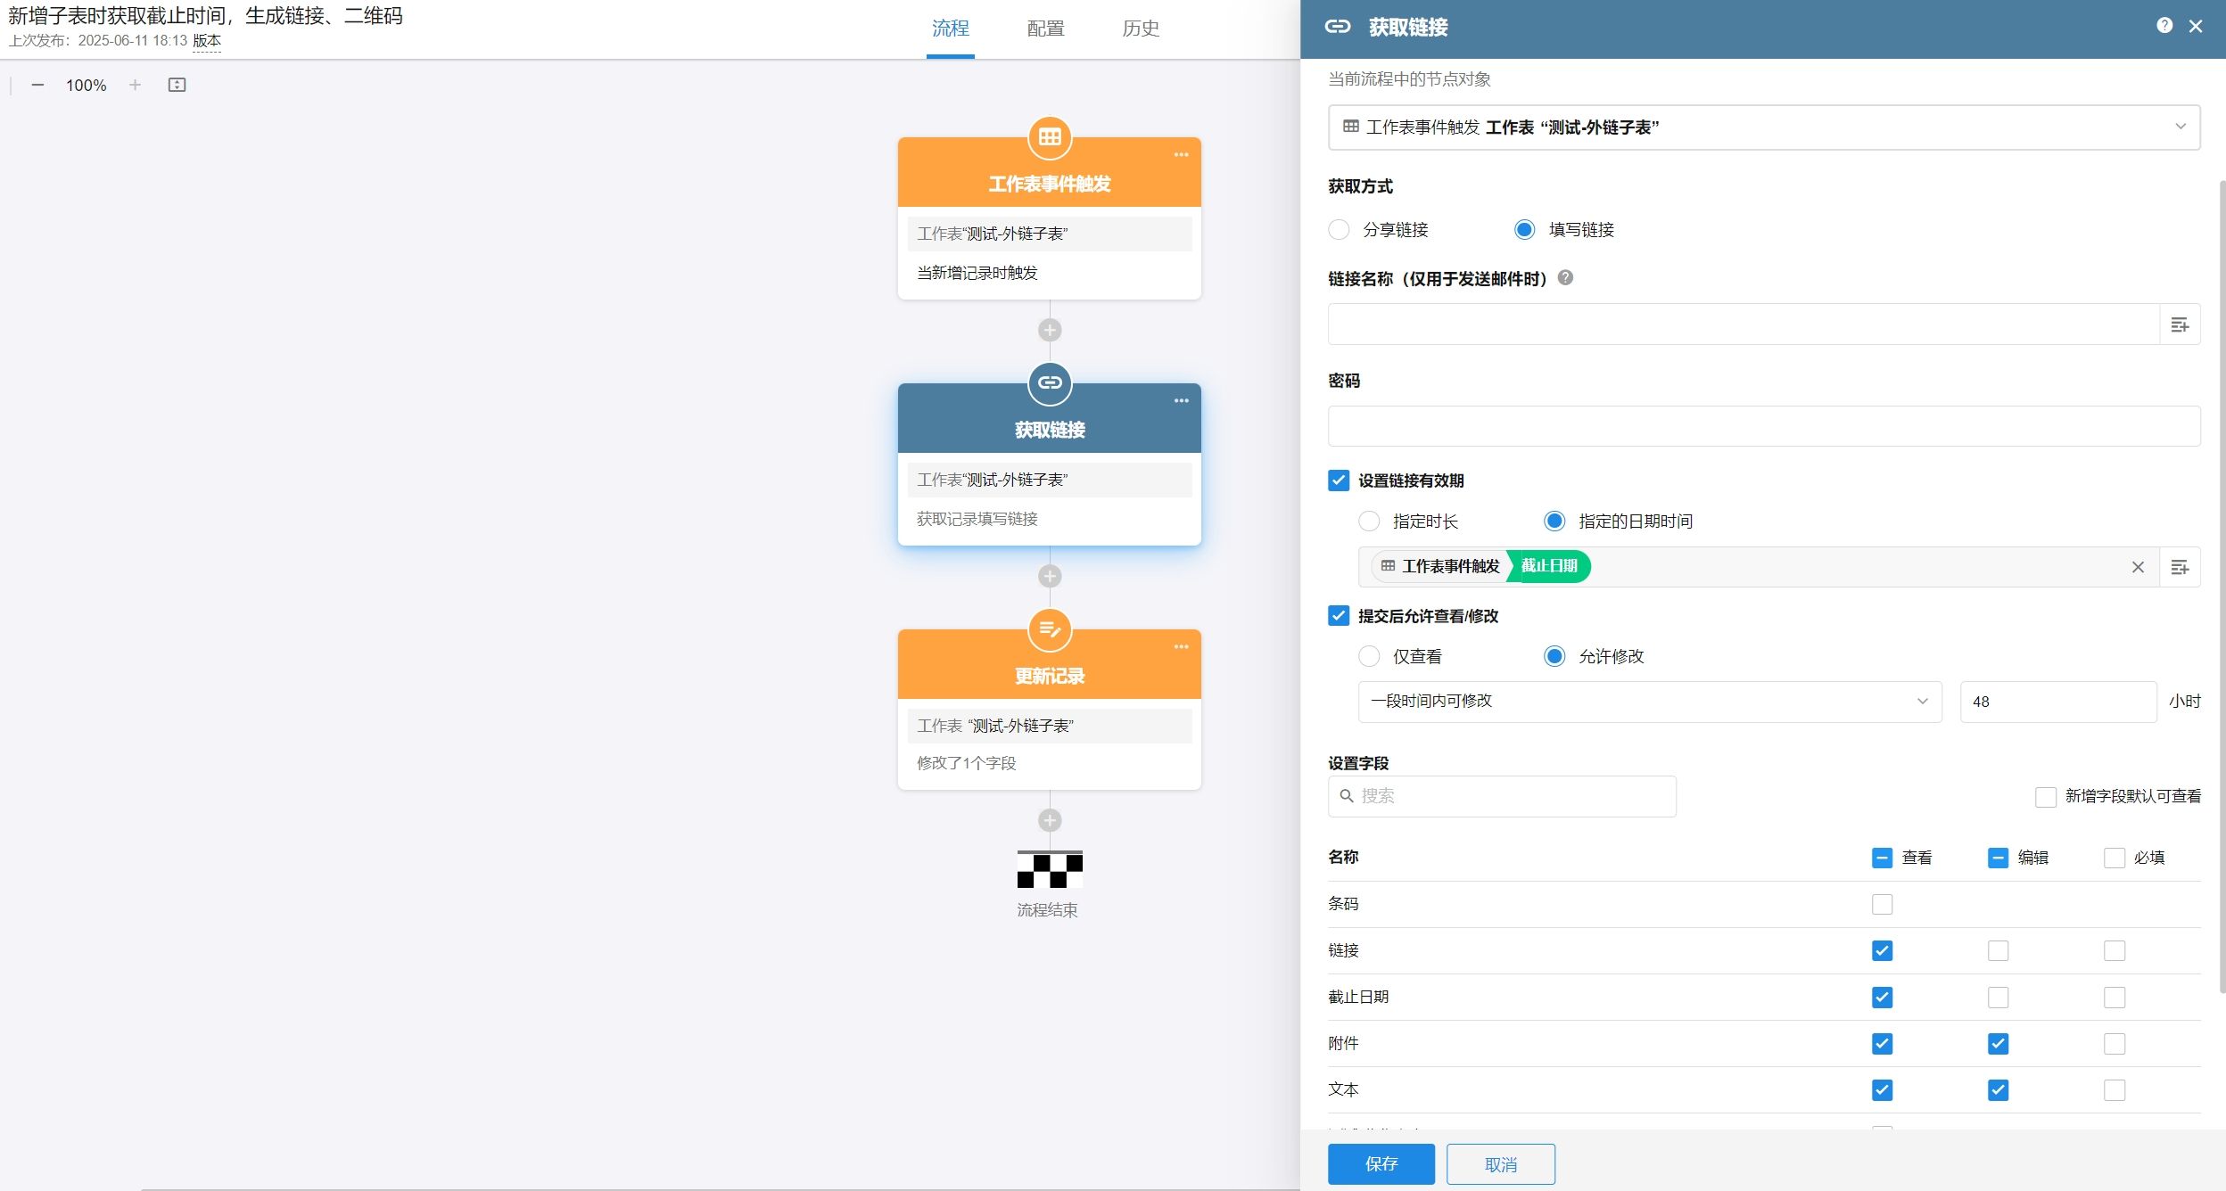Click the fit-to-canvas icon next to zoom controls
Screen dimensions: 2226x1191
176,85
